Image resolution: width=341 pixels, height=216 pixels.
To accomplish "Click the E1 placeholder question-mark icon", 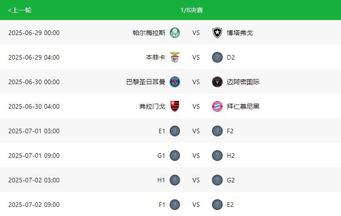I will click(175, 131).
